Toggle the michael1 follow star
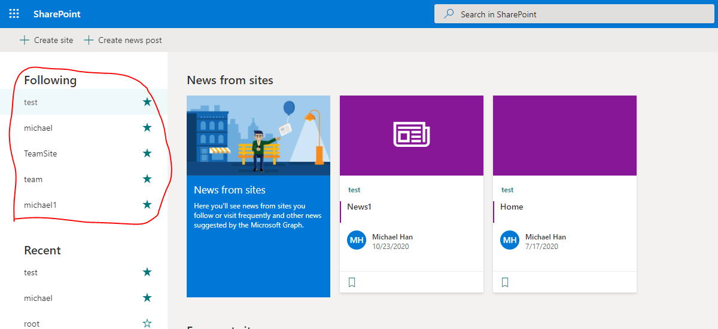 [147, 205]
